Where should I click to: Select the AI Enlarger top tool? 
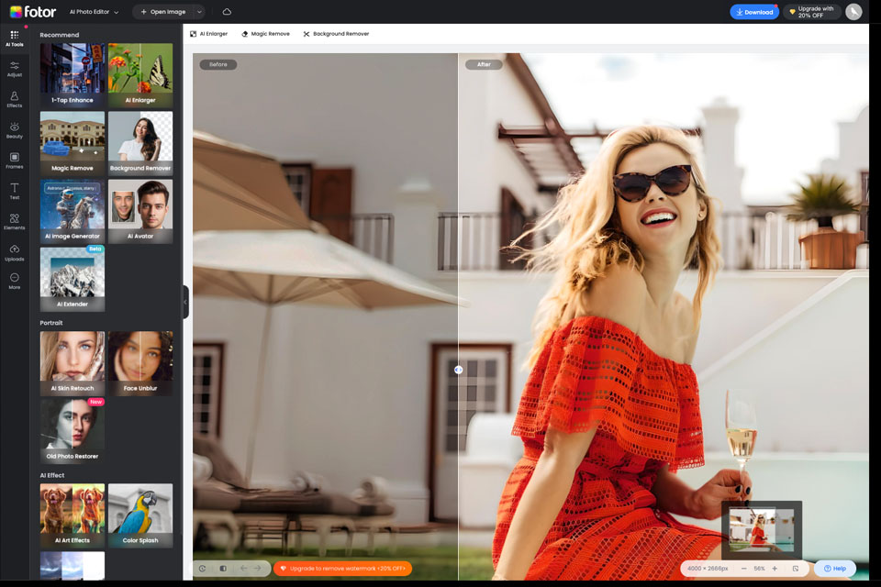point(208,34)
